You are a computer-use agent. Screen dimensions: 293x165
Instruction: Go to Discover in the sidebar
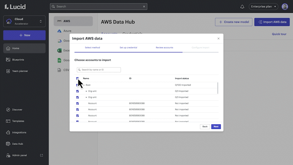tap(17, 110)
